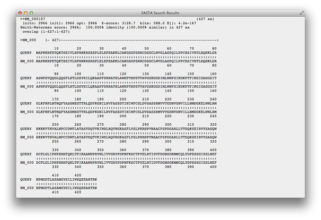Click the Smith-Waterman score: 2966 text

point(51,27)
